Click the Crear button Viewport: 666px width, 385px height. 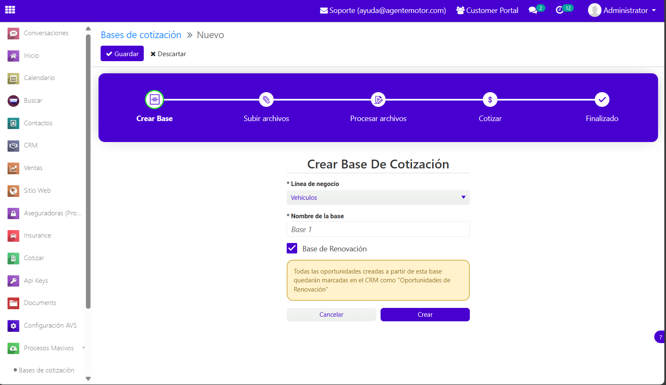(x=425, y=315)
